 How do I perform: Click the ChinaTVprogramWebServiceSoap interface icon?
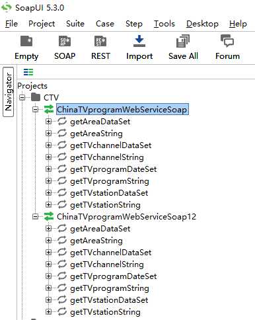point(49,109)
